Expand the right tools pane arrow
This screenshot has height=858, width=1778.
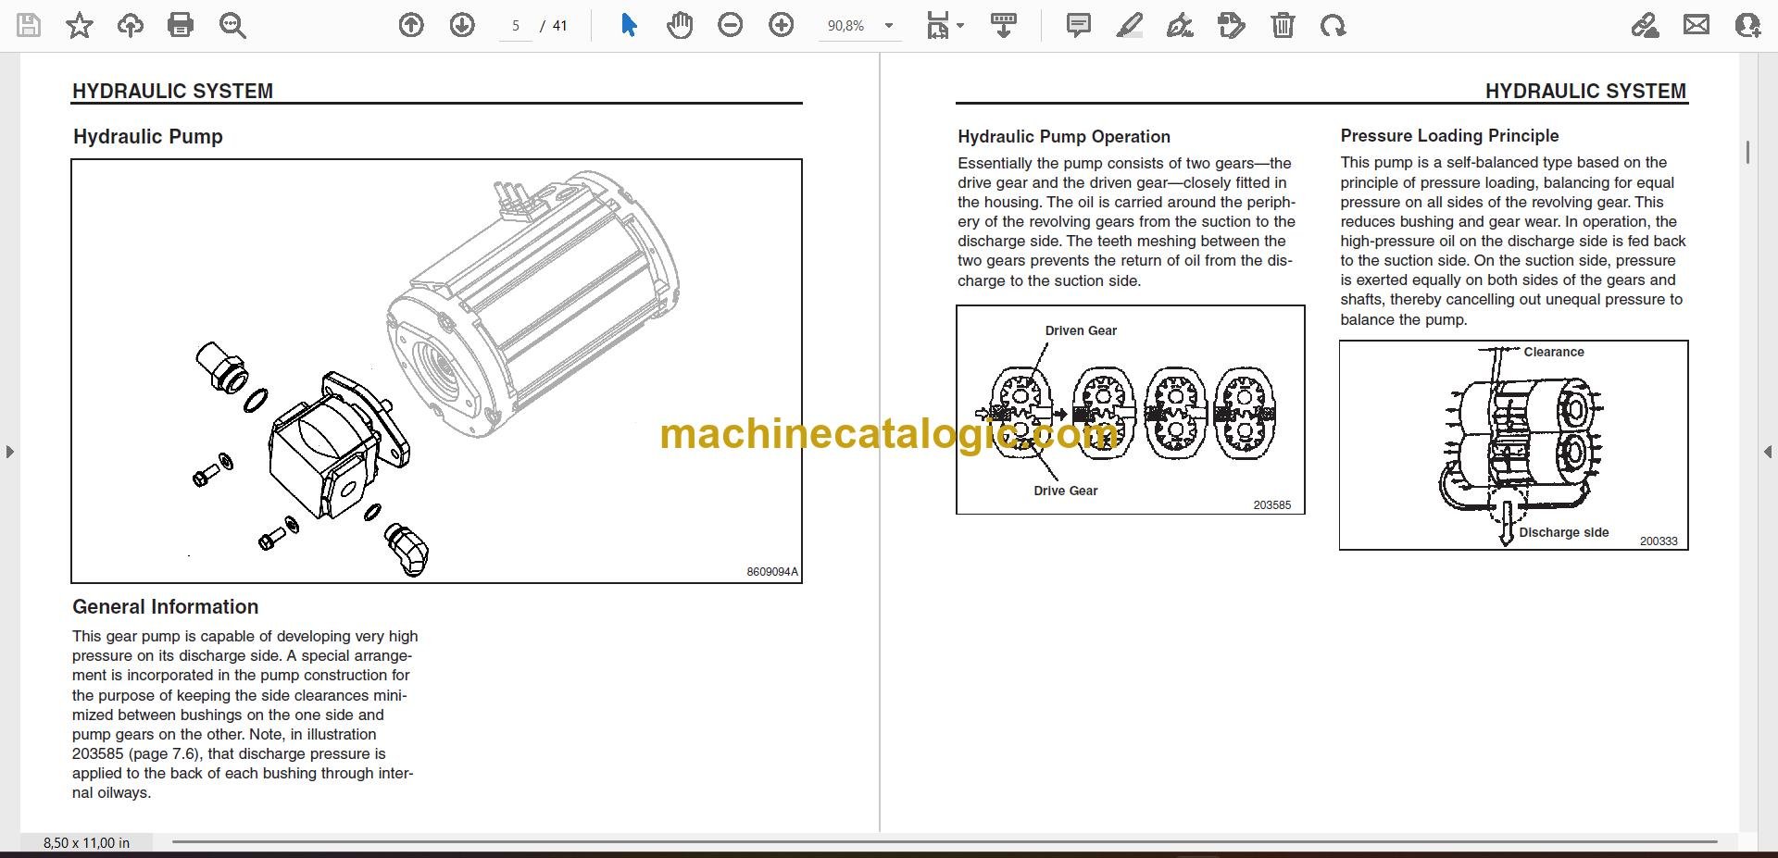pyautogui.click(x=1768, y=452)
